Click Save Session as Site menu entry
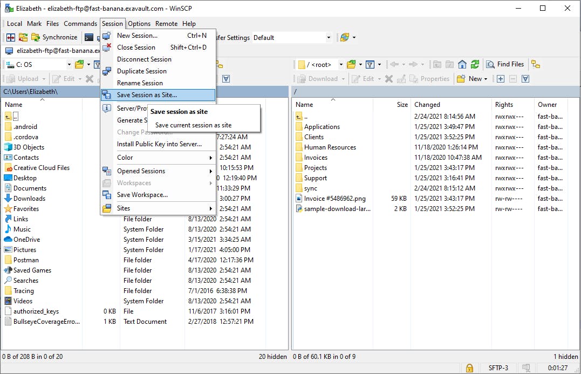The height and width of the screenshot is (374, 581). 158,95
